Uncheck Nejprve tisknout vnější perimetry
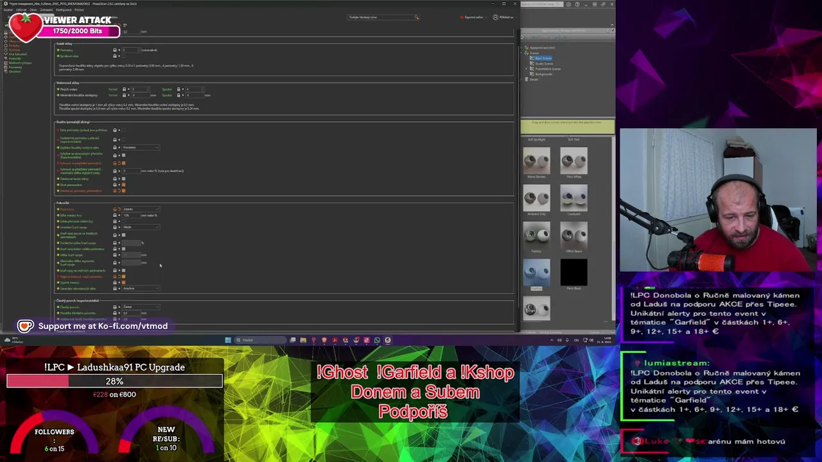The image size is (822, 462). pos(124,277)
